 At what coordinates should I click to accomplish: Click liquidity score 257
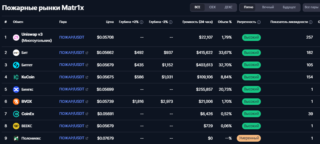(310, 37)
